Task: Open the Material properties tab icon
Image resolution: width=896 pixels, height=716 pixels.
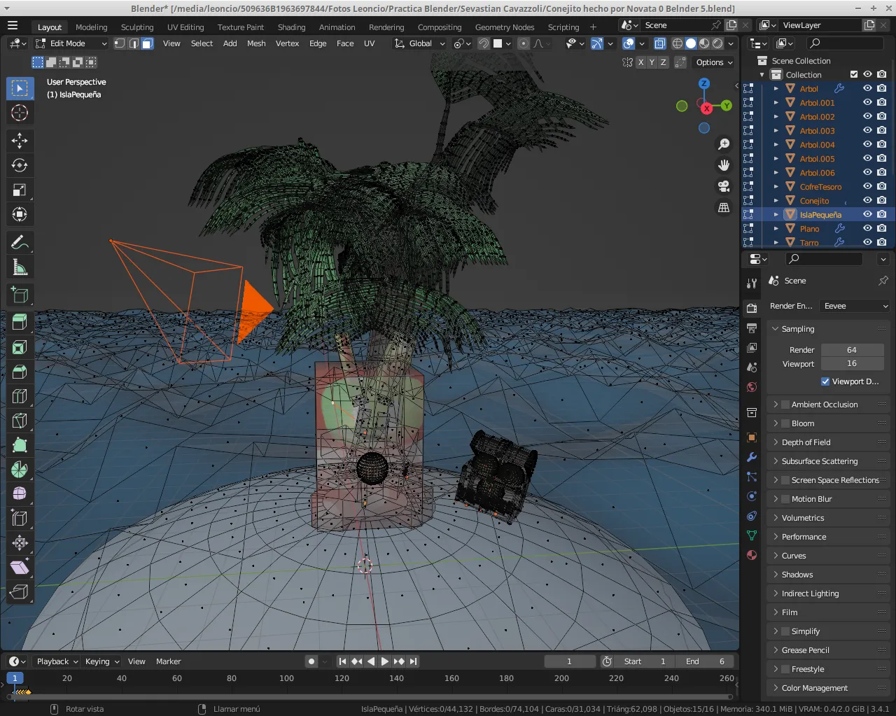Action: [752, 555]
